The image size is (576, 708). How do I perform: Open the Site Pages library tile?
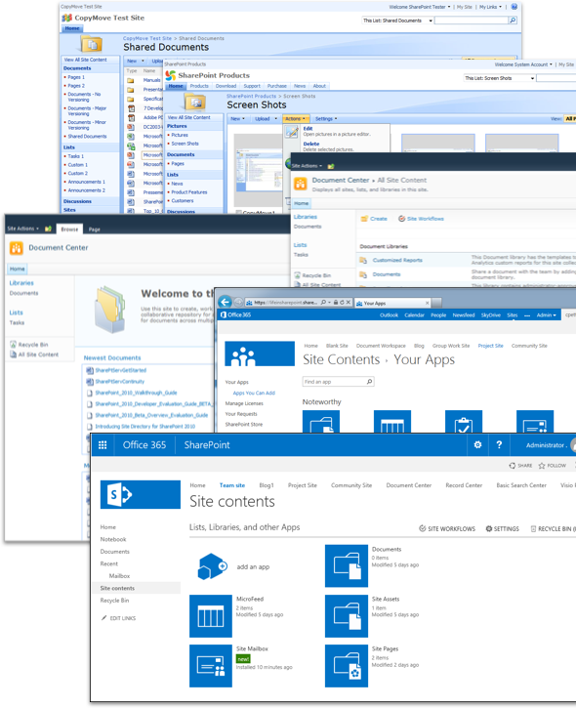[347, 666]
